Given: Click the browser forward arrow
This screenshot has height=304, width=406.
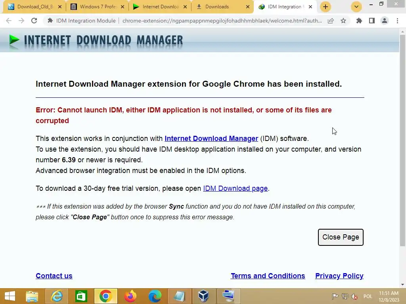Looking at the screenshot, I should pyautogui.click(x=21, y=21).
